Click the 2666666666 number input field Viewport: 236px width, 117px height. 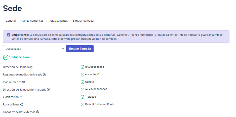click(31, 49)
